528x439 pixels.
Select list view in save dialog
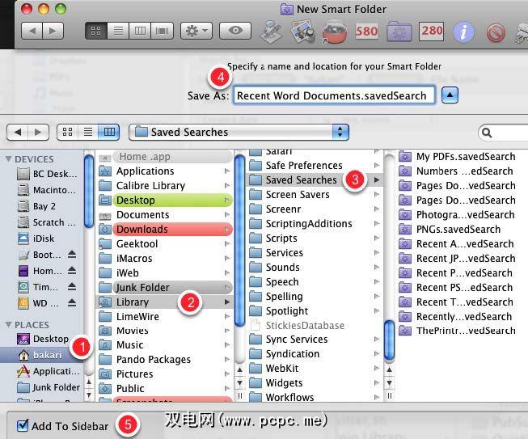(x=88, y=132)
